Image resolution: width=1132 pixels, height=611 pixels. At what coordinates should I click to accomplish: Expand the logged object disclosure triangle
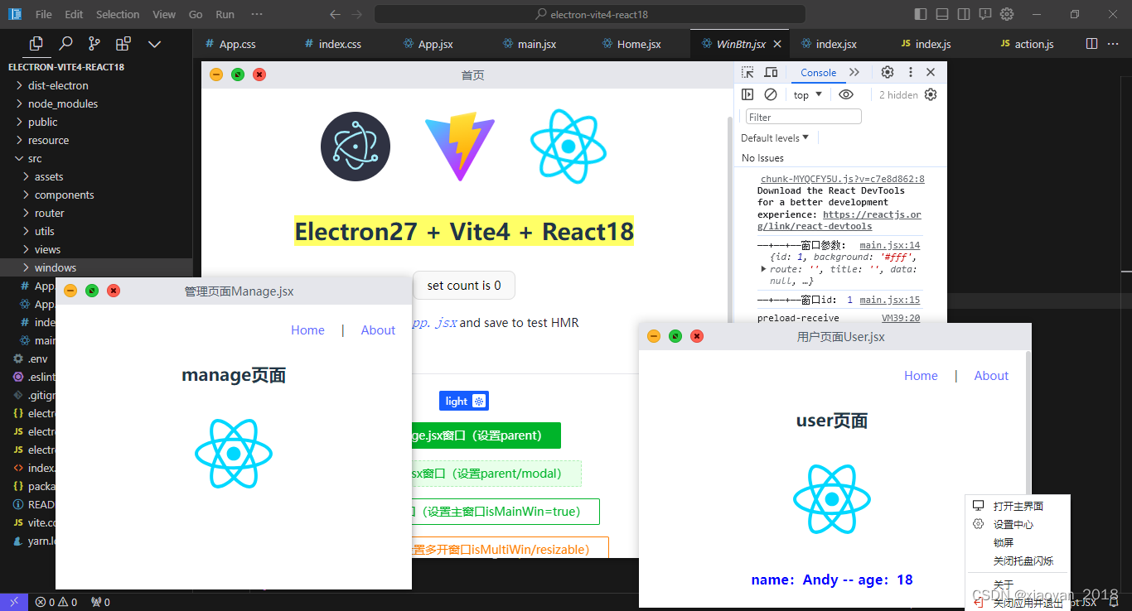pos(763,269)
